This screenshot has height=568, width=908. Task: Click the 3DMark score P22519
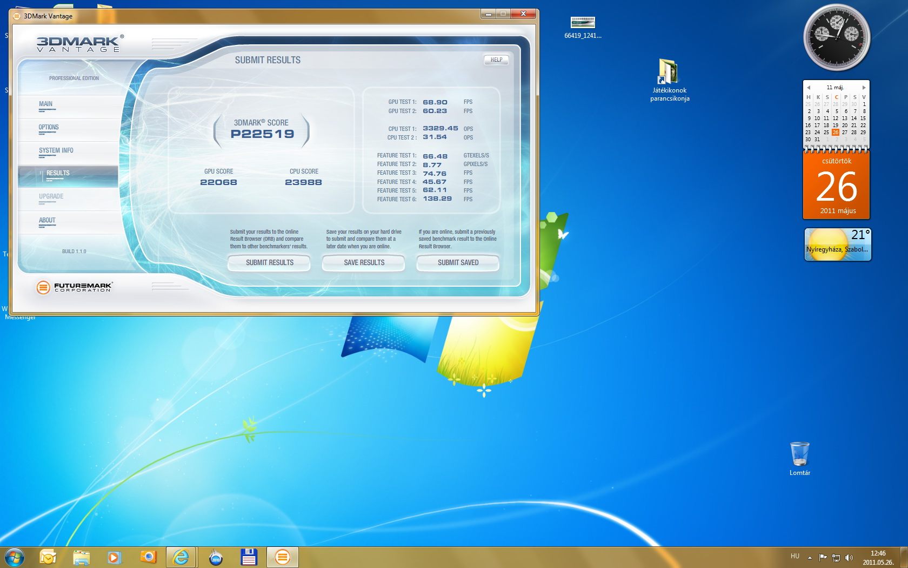tap(262, 134)
